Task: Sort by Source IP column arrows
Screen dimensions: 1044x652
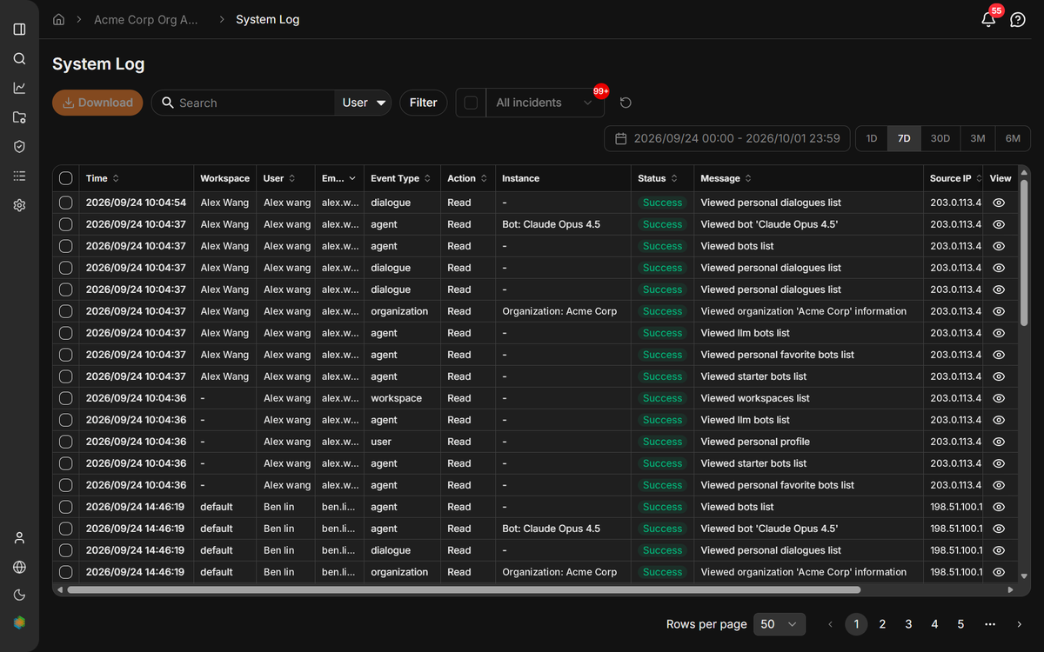Action: [x=979, y=178]
